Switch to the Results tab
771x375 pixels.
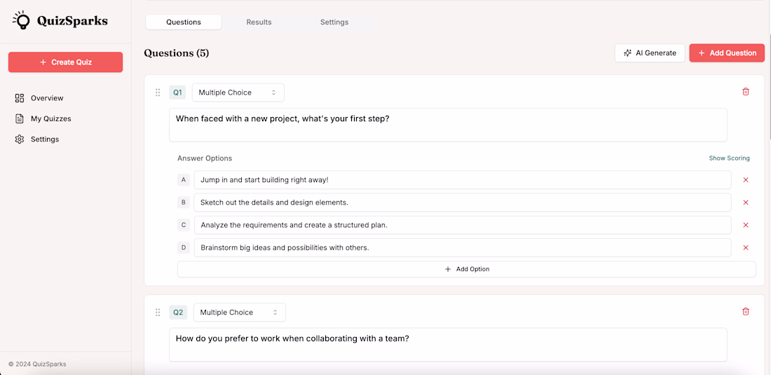(259, 22)
